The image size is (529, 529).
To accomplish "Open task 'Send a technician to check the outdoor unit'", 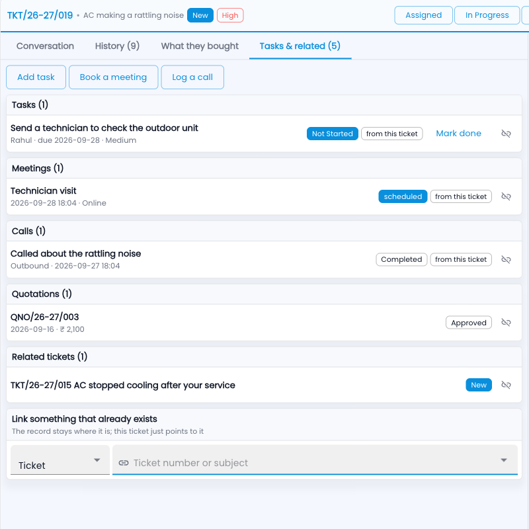I will tap(104, 128).
